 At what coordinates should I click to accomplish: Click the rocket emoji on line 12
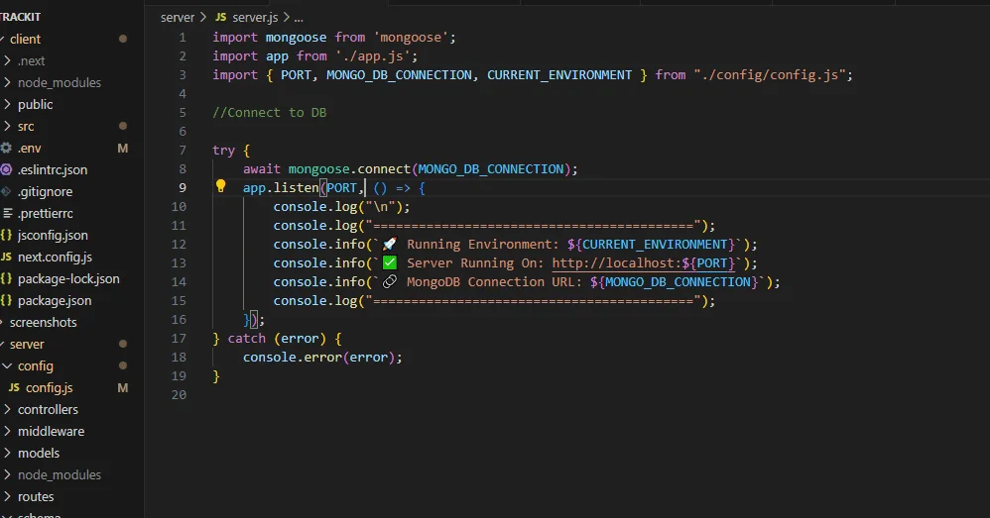[x=390, y=244]
